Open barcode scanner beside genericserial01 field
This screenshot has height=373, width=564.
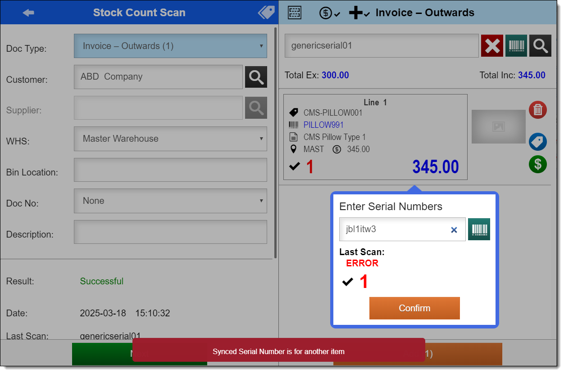pyautogui.click(x=516, y=45)
